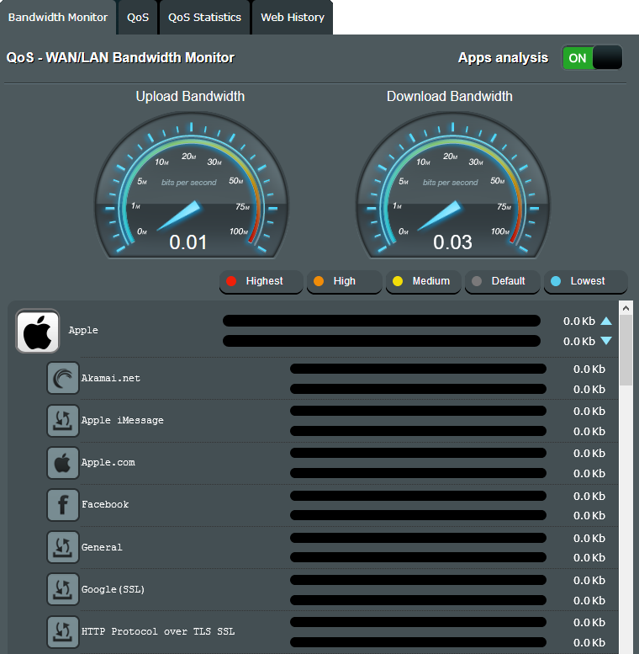Click the HTTP Protocol over TLS SSL label
639x654 pixels.
click(x=158, y=631)
